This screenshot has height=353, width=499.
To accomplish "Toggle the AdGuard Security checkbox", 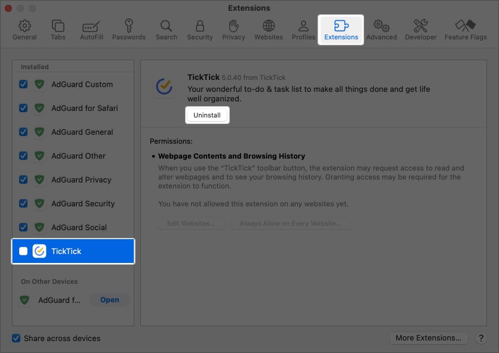I will coord(23,203).
